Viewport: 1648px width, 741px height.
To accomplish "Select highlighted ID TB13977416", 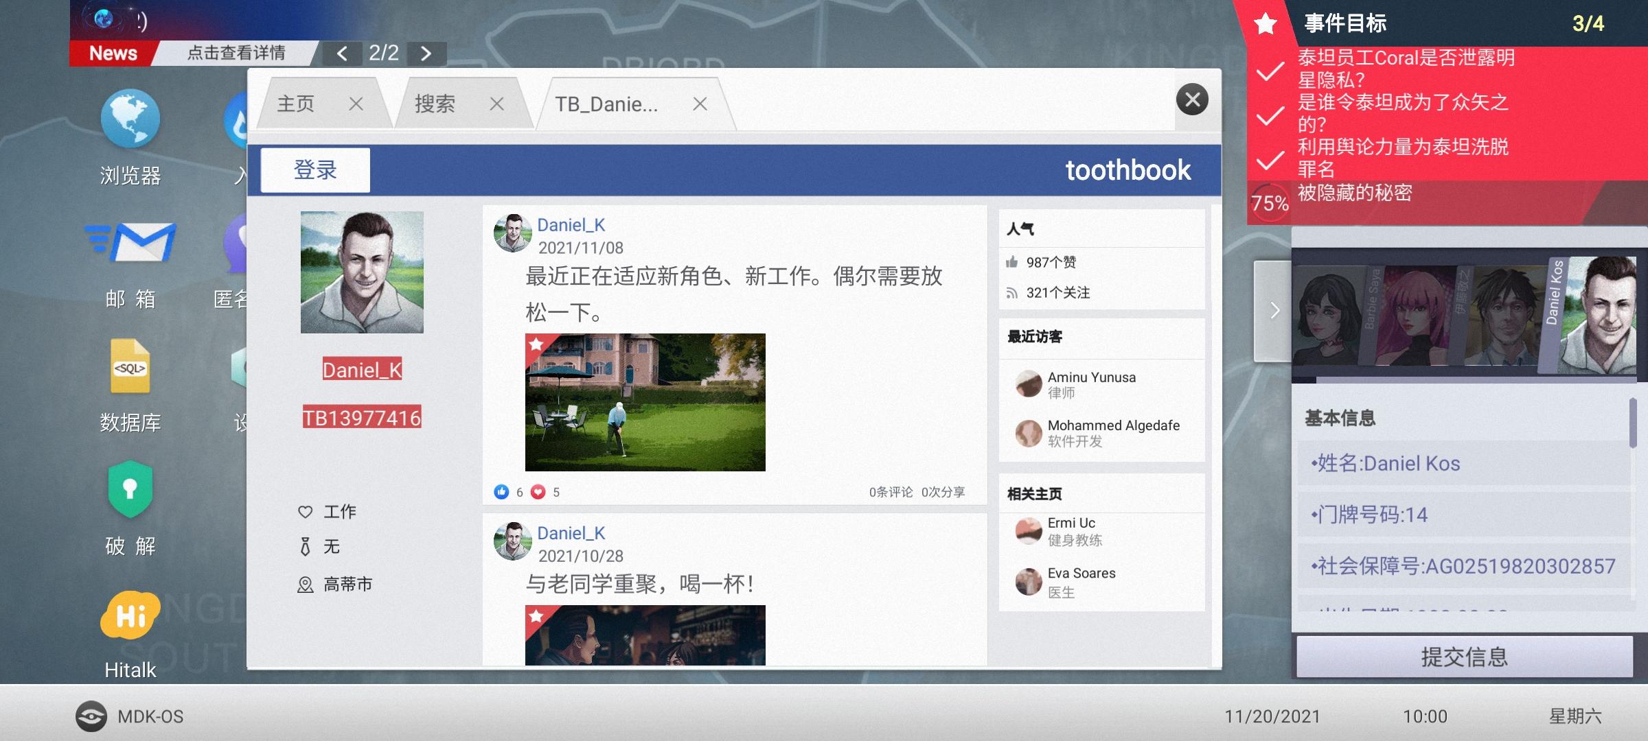I will pos(362,418).
